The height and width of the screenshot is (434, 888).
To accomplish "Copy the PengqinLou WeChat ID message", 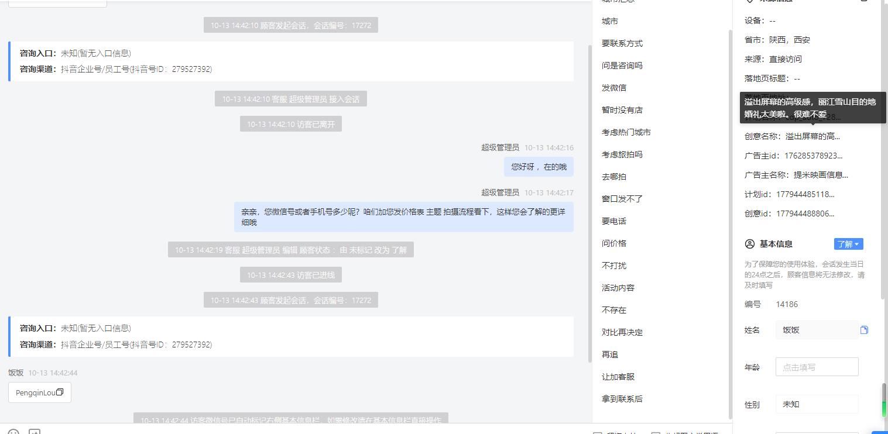I will tap(60, 392).
